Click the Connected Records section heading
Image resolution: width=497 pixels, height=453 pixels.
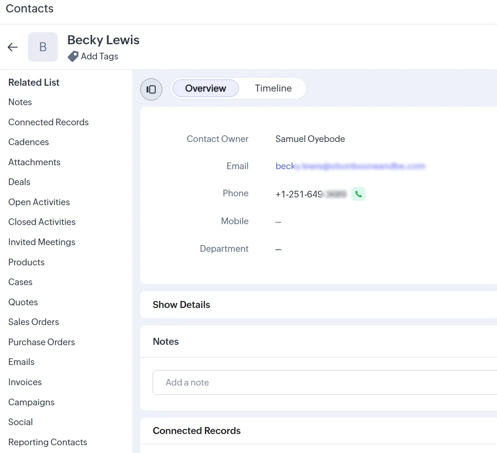coord(197,431)
